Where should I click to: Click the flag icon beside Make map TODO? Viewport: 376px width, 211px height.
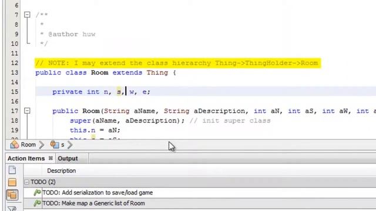(37, 203)
